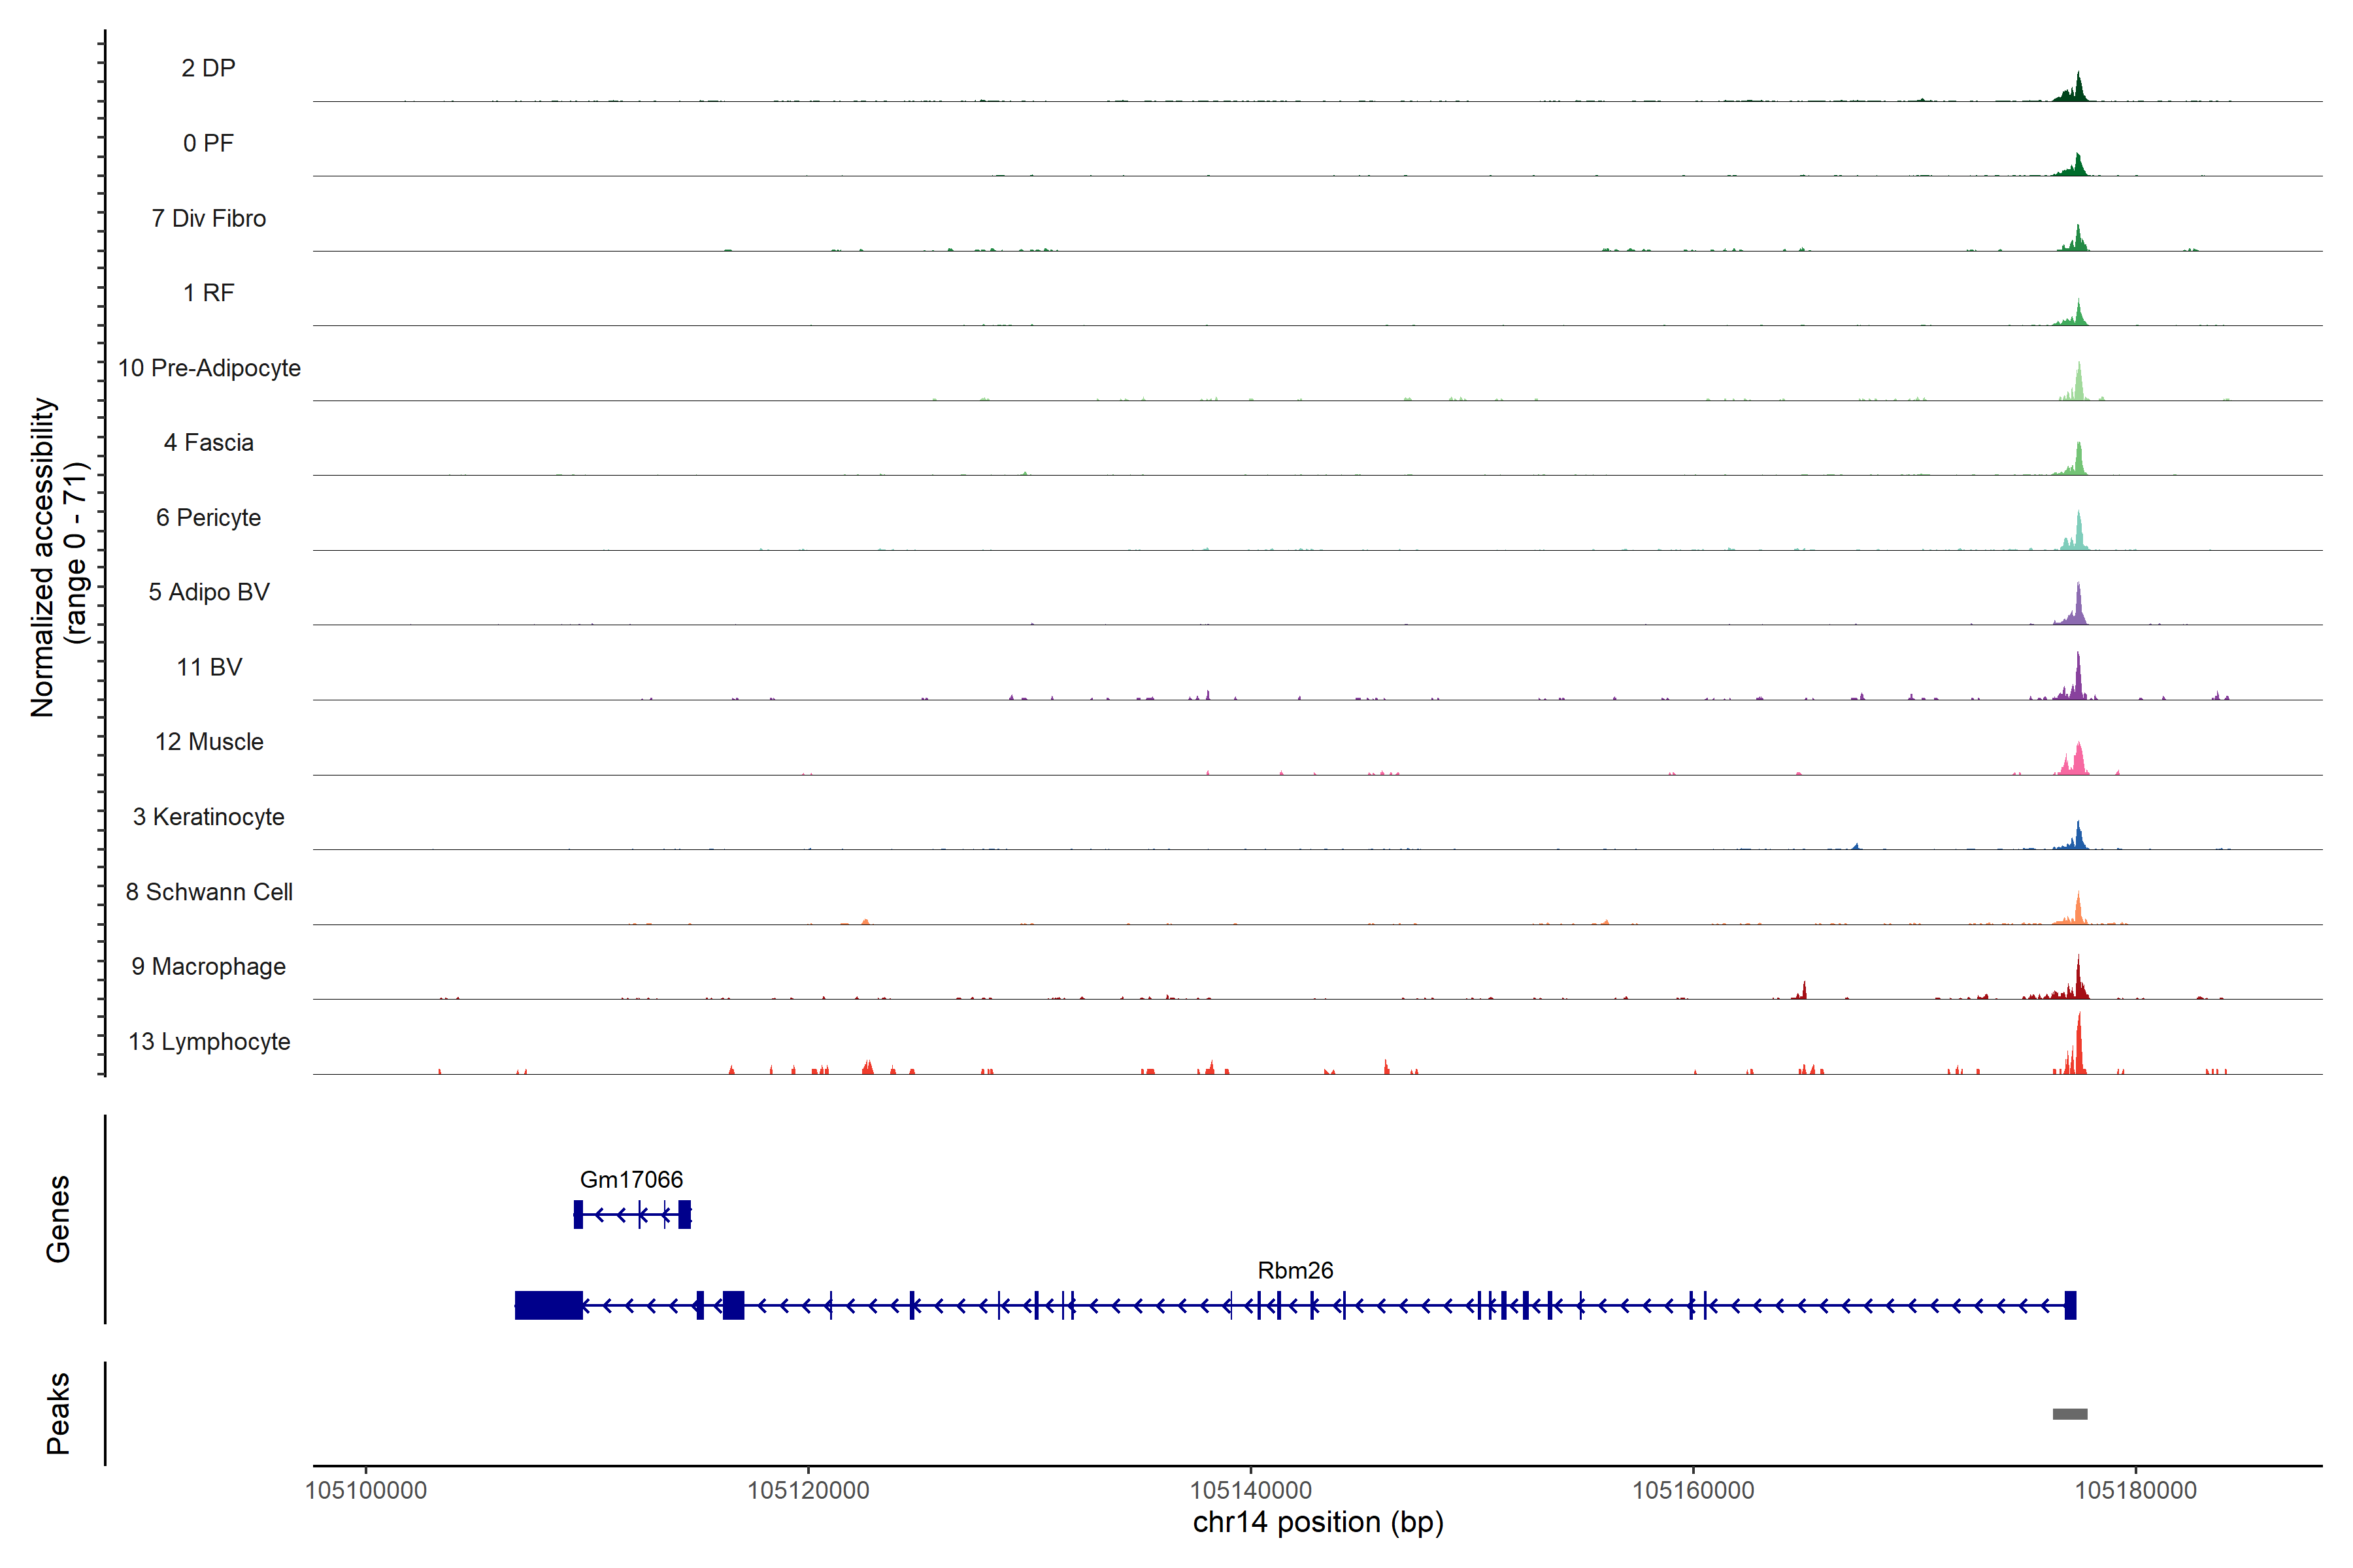
Task: Click the large Rbm26 exon block at left end
Action: click(548, 1305)
